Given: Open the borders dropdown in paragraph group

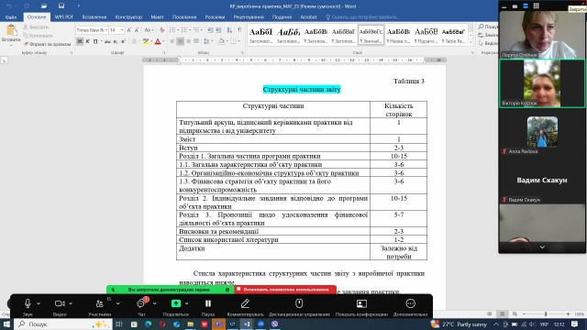Looking at the screenshot, I should tap(238, 41).
